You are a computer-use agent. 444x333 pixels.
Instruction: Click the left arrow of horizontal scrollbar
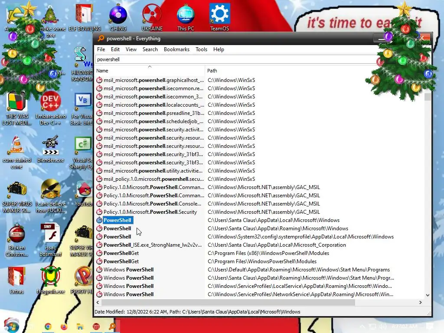pyautogui.click(x=98, y=302)
